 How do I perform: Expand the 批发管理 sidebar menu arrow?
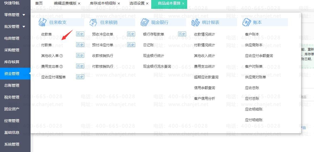click(x=24, y=27)
